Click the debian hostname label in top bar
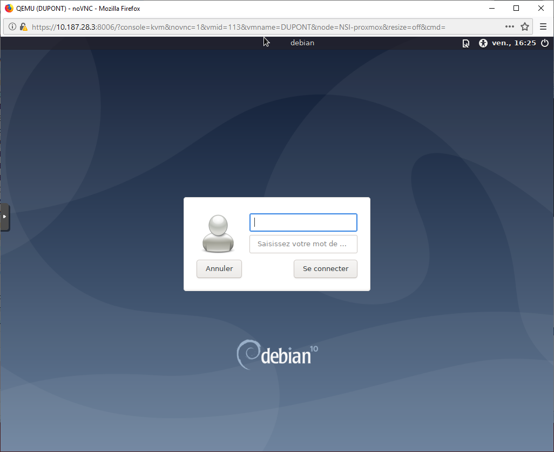The width and height of the screenshot is (554, 452). coord(302,43)
